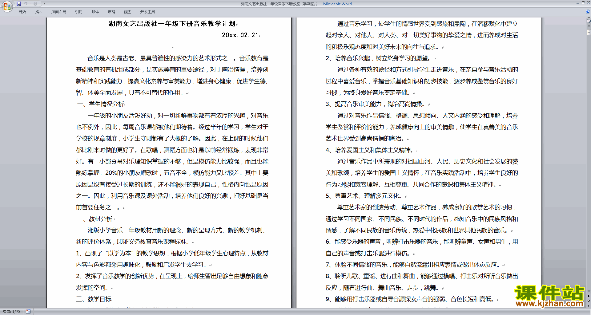Click the heading 三、教学目标

94,299
